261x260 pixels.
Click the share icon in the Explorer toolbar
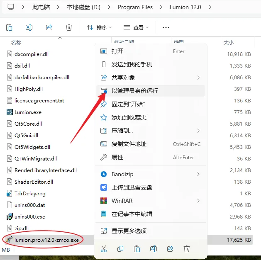point(49,27)
